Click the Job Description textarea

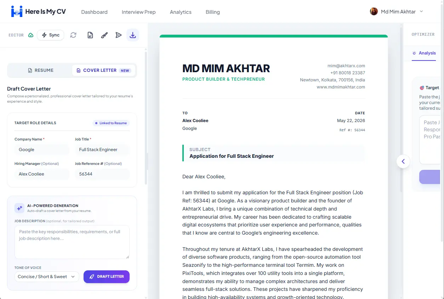pos(72,242)
